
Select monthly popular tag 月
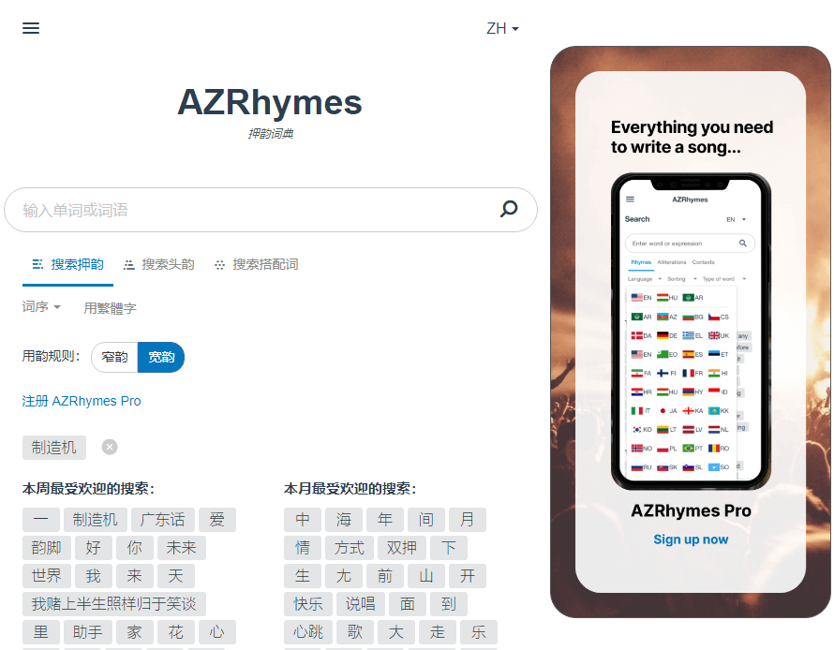point(468,520)
